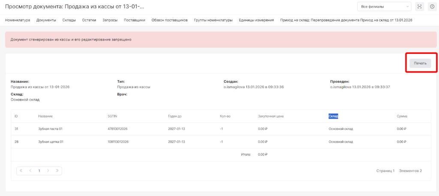Open the clock history icon
Viewport: 439px width, 196px height.
(x=432, y=6)
